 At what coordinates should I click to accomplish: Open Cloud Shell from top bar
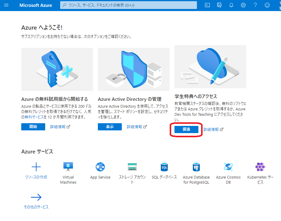coord(207,5)
